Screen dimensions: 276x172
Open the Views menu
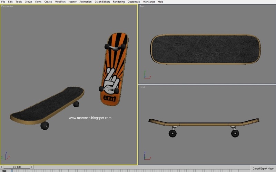[x=38, y=2]
